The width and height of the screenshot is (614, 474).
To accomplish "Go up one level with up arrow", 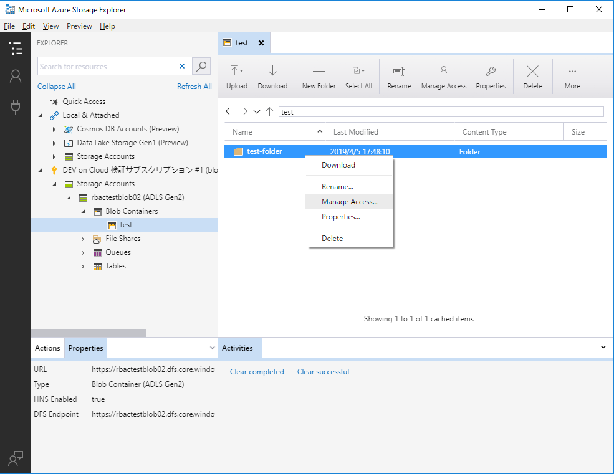I will point(269,111).
